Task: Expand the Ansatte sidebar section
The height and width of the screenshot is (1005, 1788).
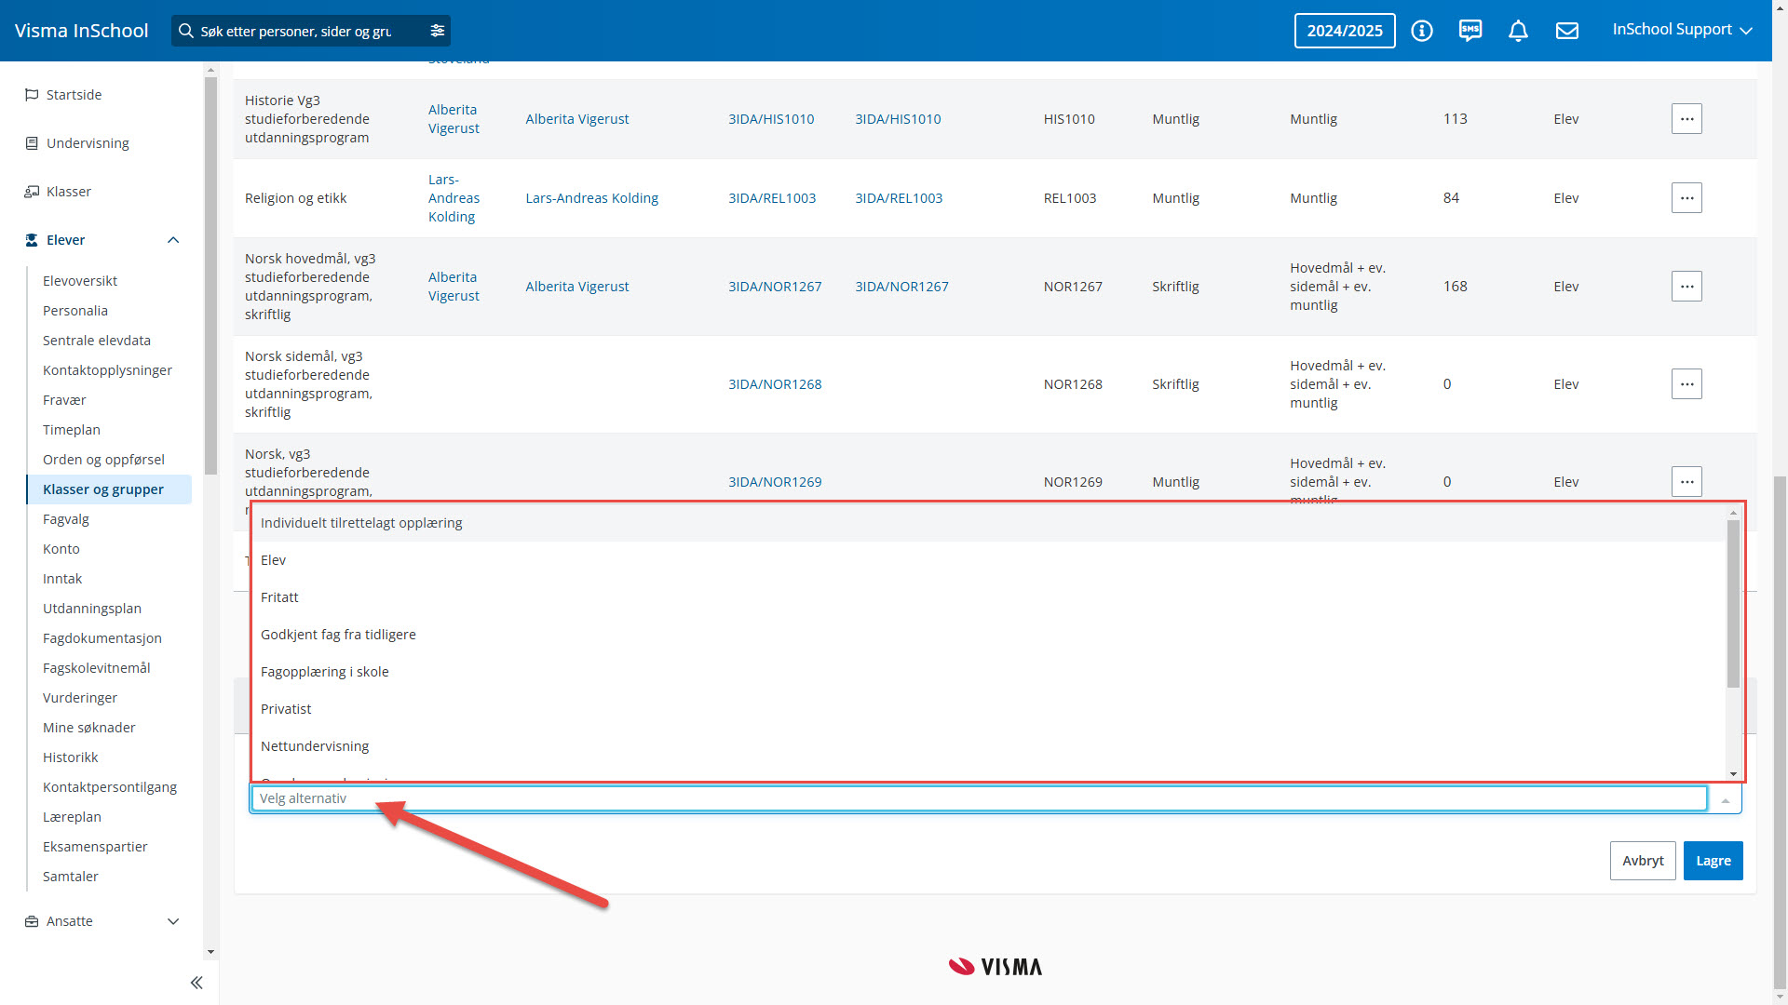Action: coord(173,921)
